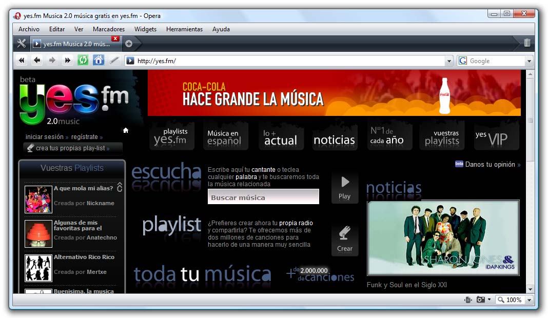
Task: Go to the browser home page
Action: 98,61
